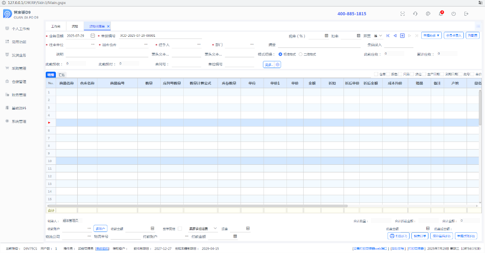Enable the 颜色 column checkbox
The height and width of the screenshot is (253, 485).
point(388,74)
